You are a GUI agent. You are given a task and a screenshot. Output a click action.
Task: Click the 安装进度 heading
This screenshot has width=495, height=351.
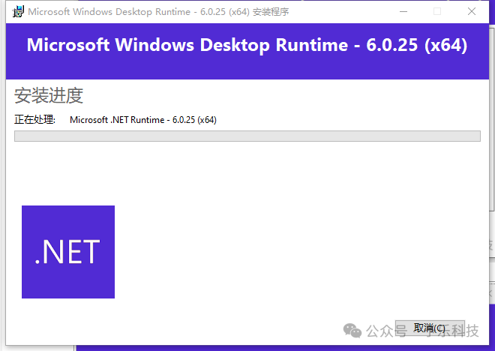pos(49,95)
